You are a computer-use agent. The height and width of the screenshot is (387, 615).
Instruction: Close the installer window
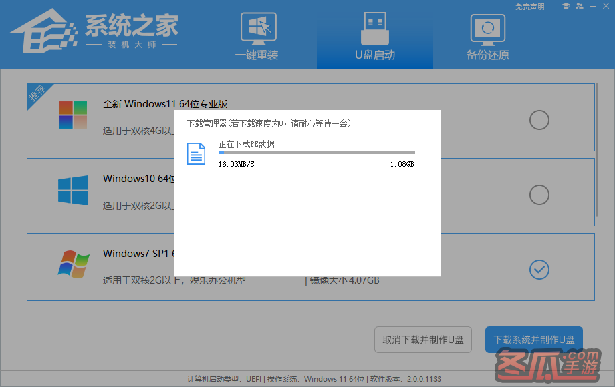606,6
